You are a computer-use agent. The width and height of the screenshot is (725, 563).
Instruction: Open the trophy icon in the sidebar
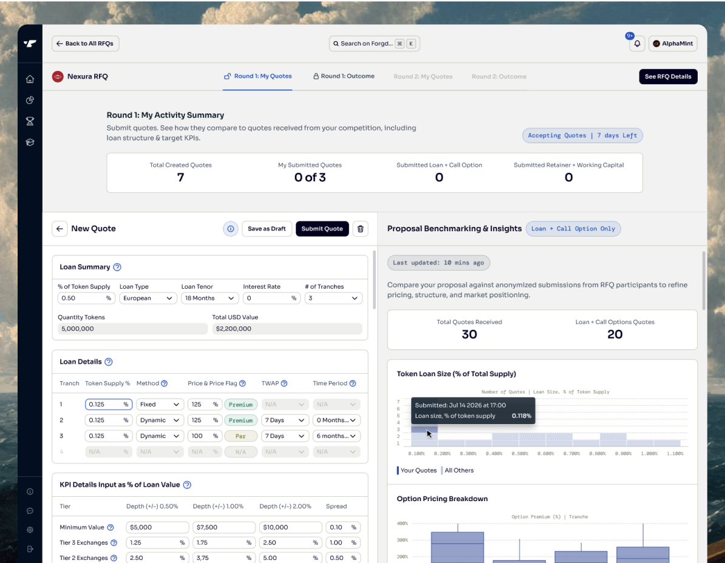pyautogui.click(x=30, y=121)
